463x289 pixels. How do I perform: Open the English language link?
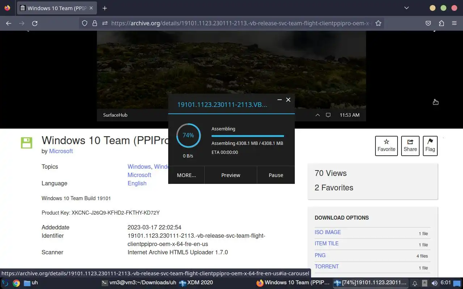click(137, 183)
